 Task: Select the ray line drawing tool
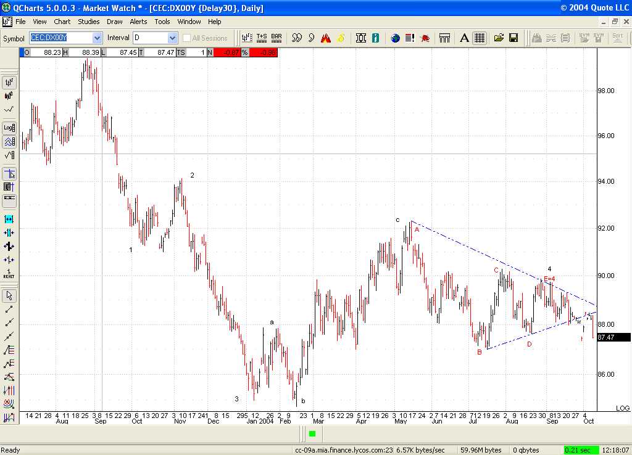coord(9,322)
